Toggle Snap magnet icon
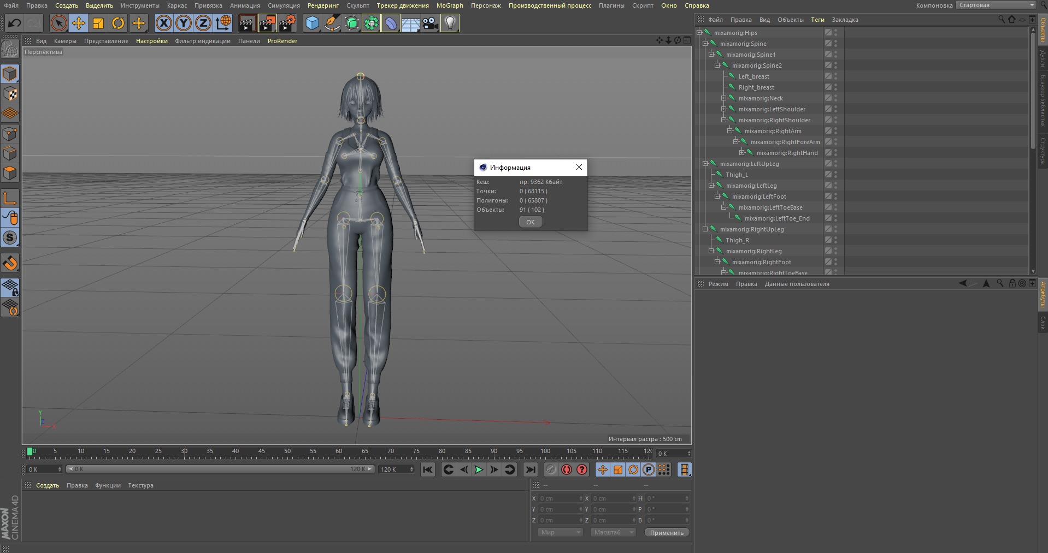The width and height of the screenshot is (1048, 553). click(10, 263)
